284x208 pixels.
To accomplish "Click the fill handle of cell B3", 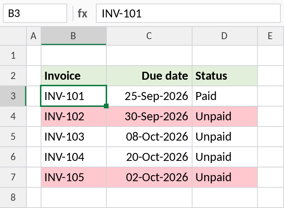I will pos(106,106).
